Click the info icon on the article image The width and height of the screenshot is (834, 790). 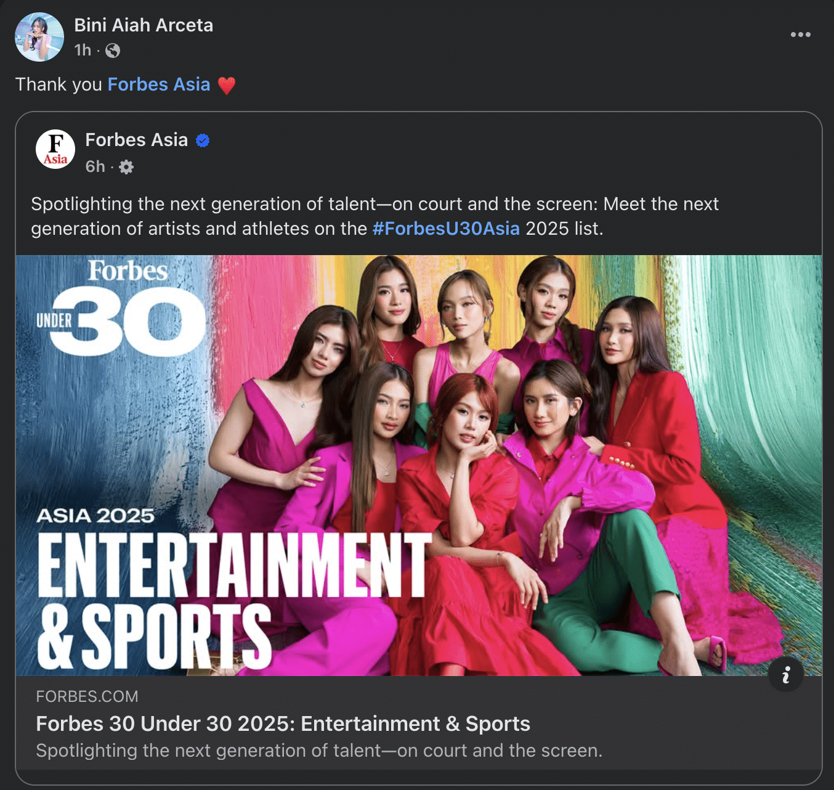(785, 674)
